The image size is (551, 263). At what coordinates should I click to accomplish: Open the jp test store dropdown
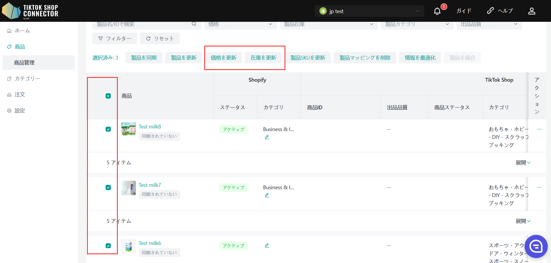tap(369, 11)
